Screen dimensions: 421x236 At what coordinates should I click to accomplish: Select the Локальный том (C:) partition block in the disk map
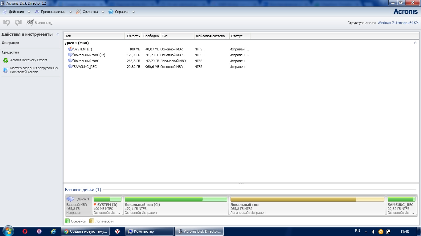tap(176, 205)
